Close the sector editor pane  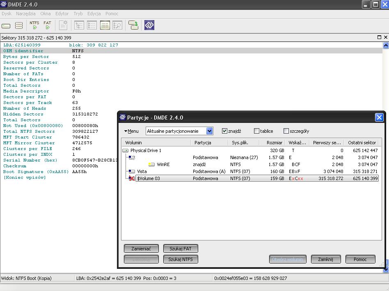tap(386, 37)
